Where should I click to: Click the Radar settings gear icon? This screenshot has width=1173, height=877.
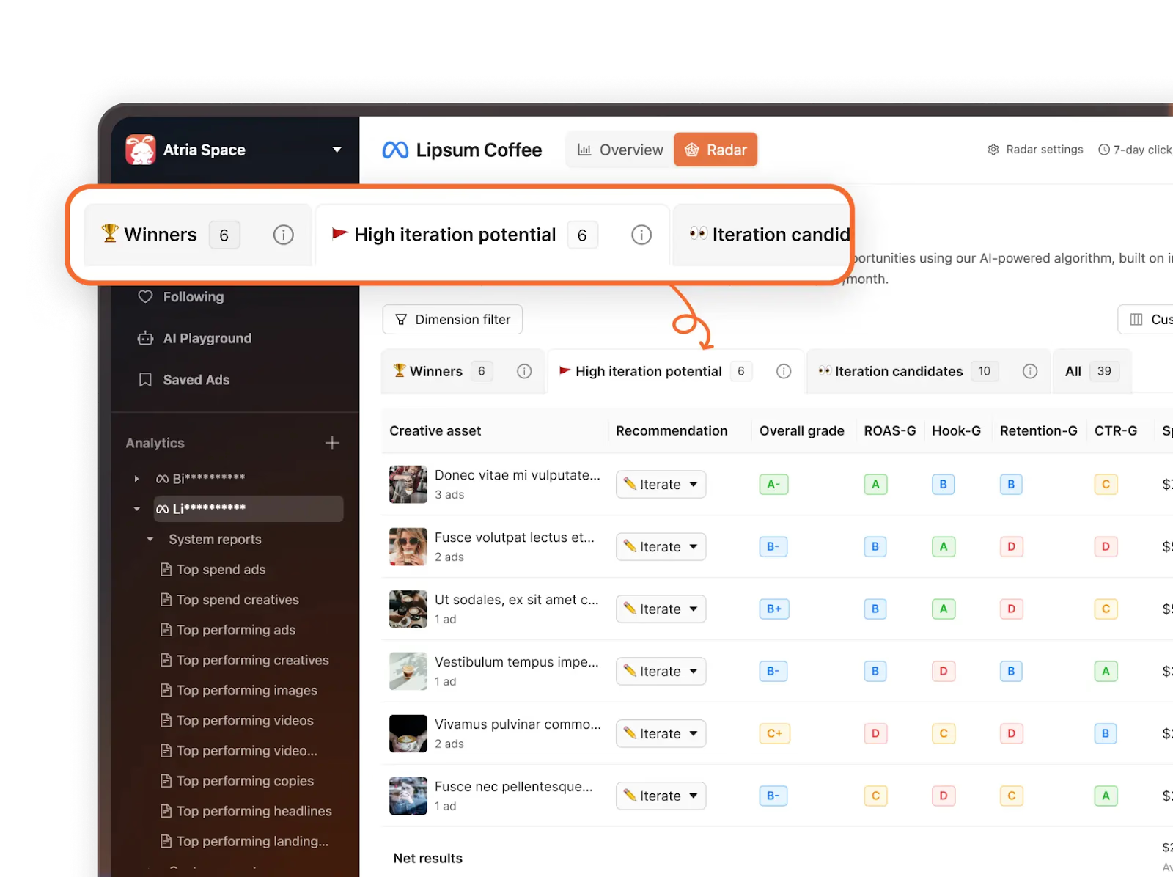[993, 150]
